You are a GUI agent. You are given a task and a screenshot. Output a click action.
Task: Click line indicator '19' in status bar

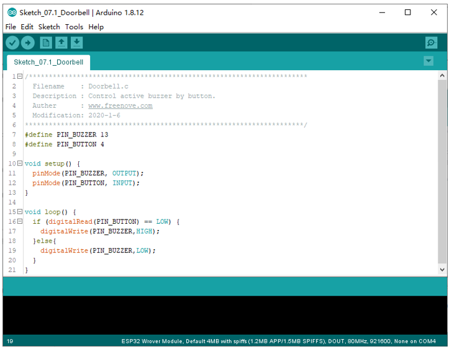click(x=10, y=341)
